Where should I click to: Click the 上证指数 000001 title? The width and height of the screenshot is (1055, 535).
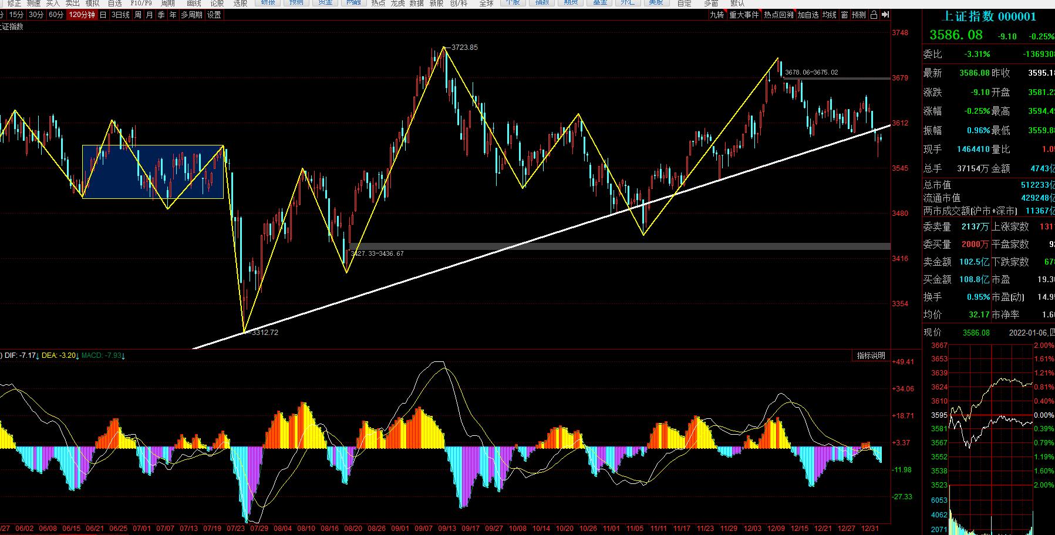[x=989, y=16]
